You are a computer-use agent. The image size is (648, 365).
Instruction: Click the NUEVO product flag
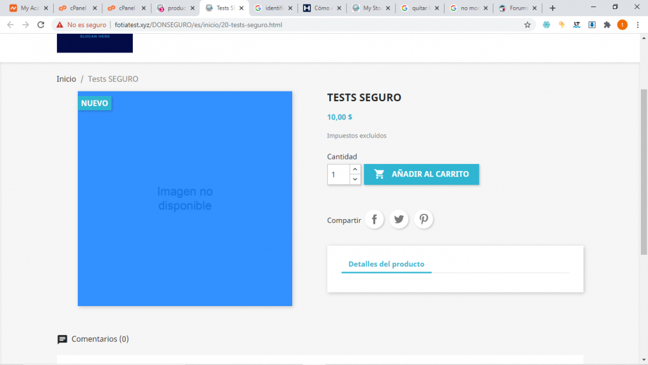coord(95,103)
